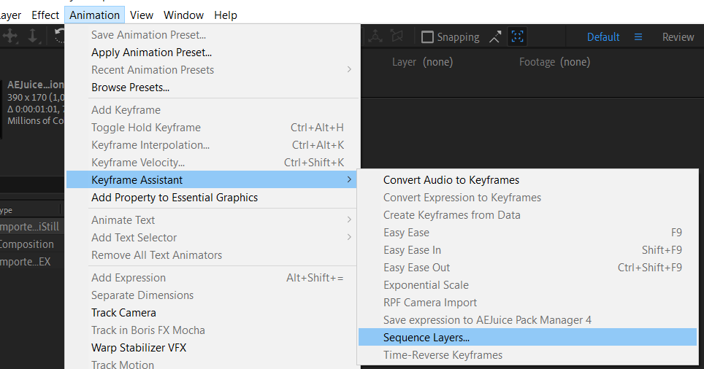Open the Default workspace menu icon

tap(638, 37)
